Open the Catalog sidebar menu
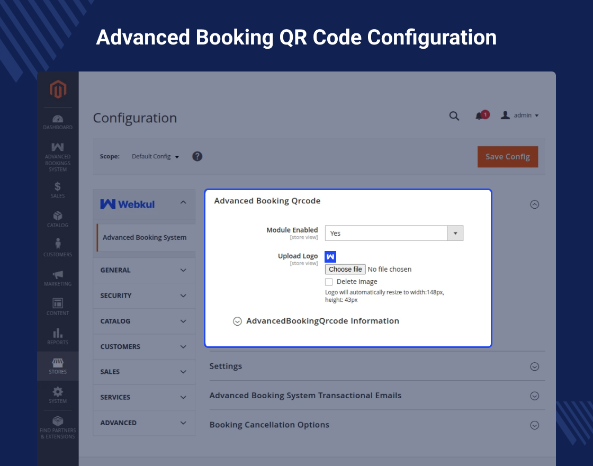 (x=58, y=219)
